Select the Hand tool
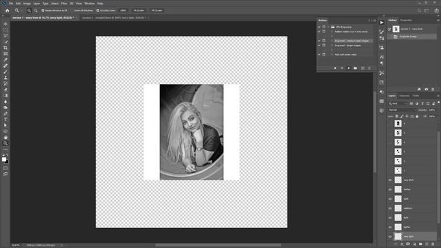 (x=6, y=138)
